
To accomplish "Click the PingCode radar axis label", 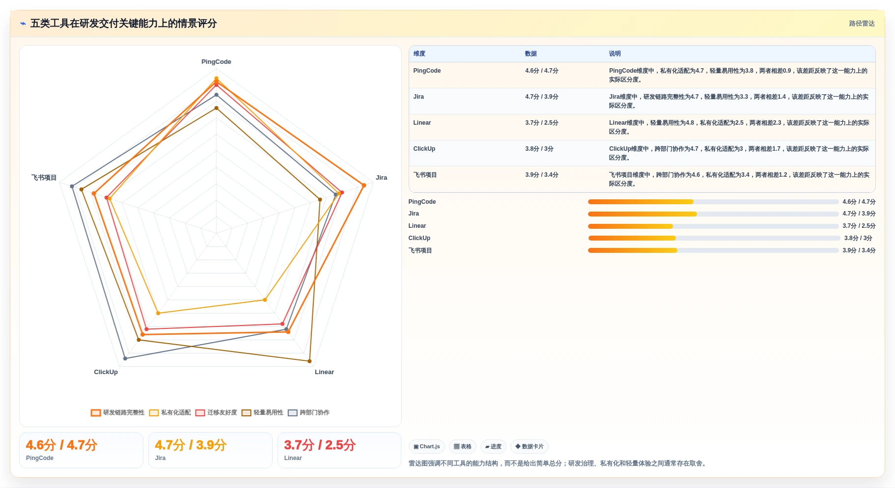I will click(x=216, y=62).
